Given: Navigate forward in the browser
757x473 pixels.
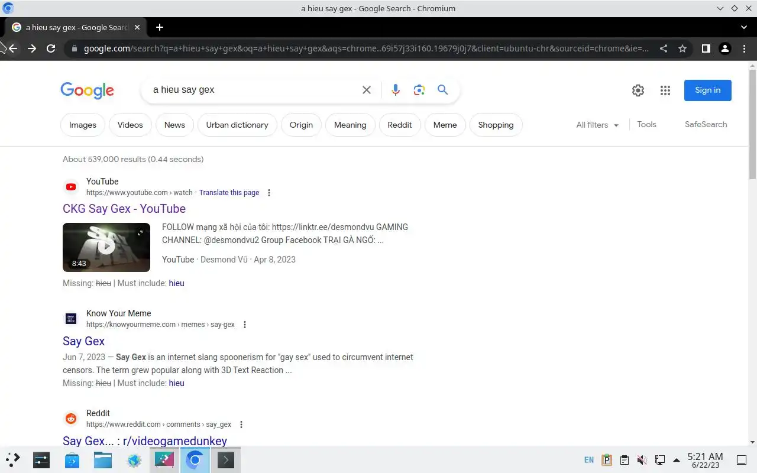Looking at the screenshot, I should click(32, 48).
